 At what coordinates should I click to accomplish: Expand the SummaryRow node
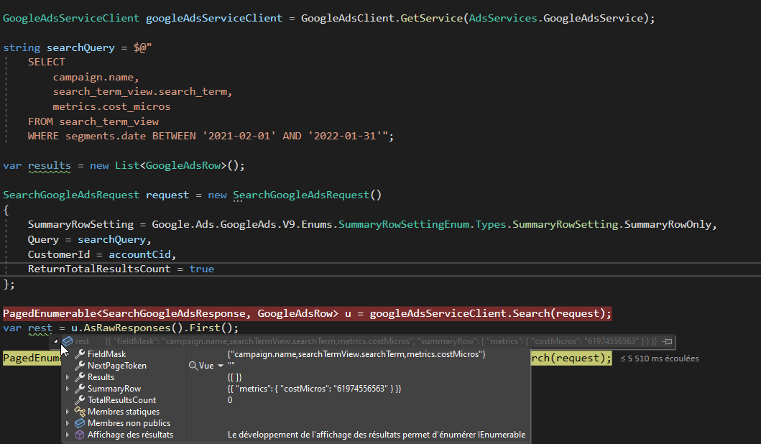67,389
